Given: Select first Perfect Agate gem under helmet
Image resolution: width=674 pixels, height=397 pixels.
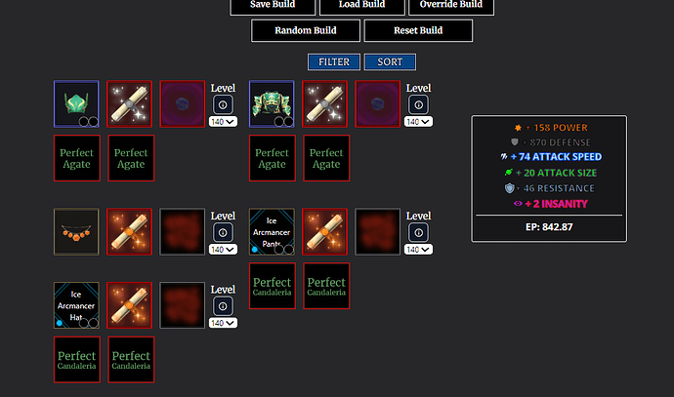Looking at the screenshot, I should 77,158.
